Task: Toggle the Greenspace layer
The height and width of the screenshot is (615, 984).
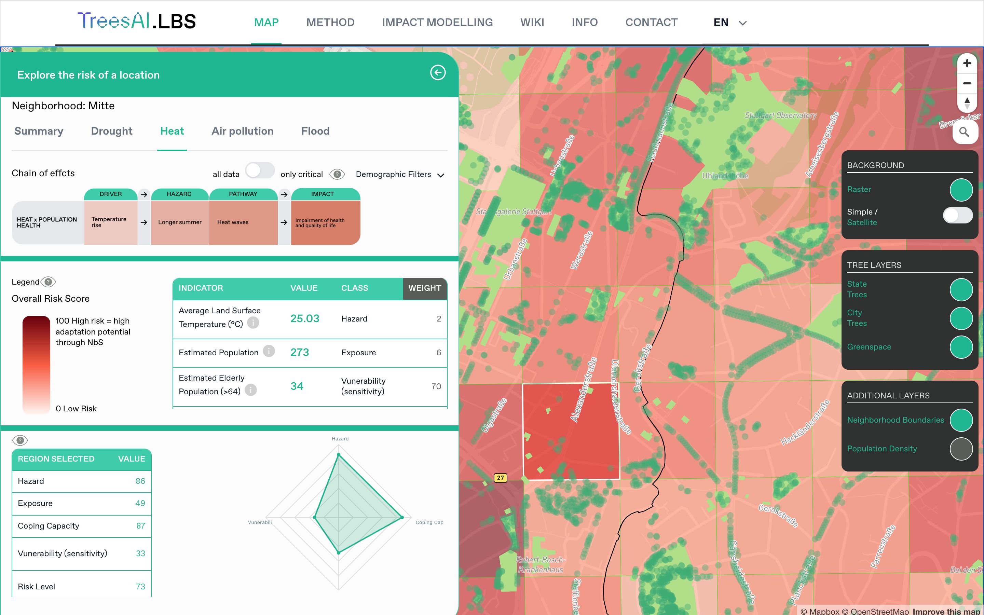Action: (961, 347)
